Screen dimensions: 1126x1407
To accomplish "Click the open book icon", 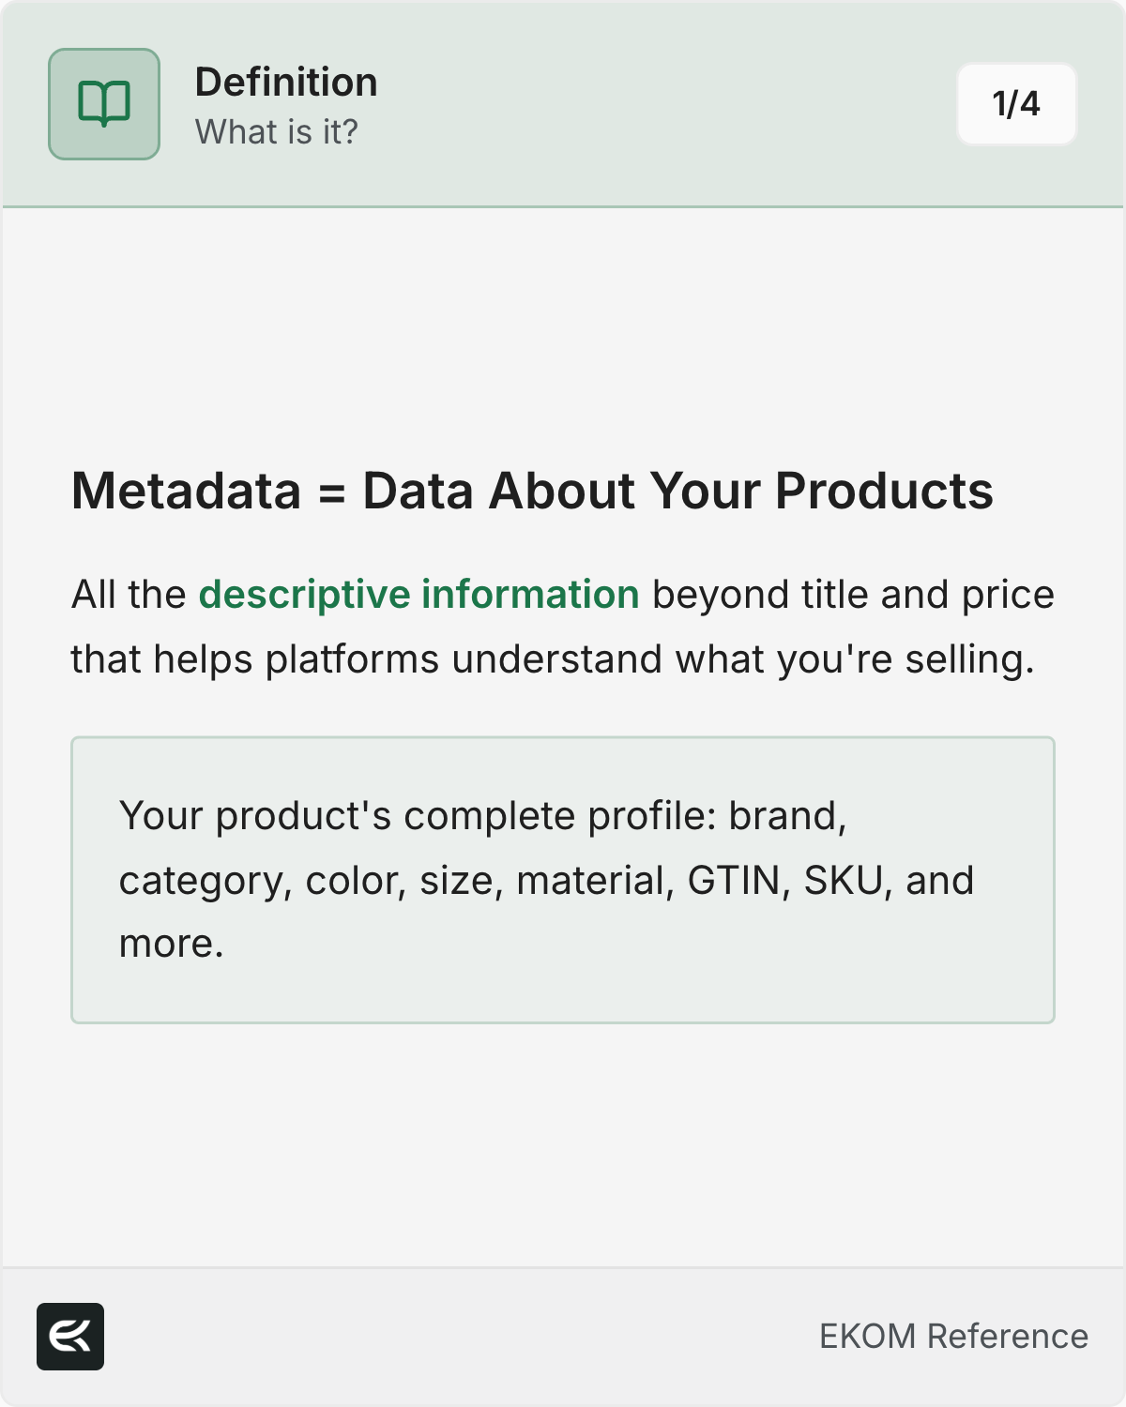I will (x=104, y=104).
